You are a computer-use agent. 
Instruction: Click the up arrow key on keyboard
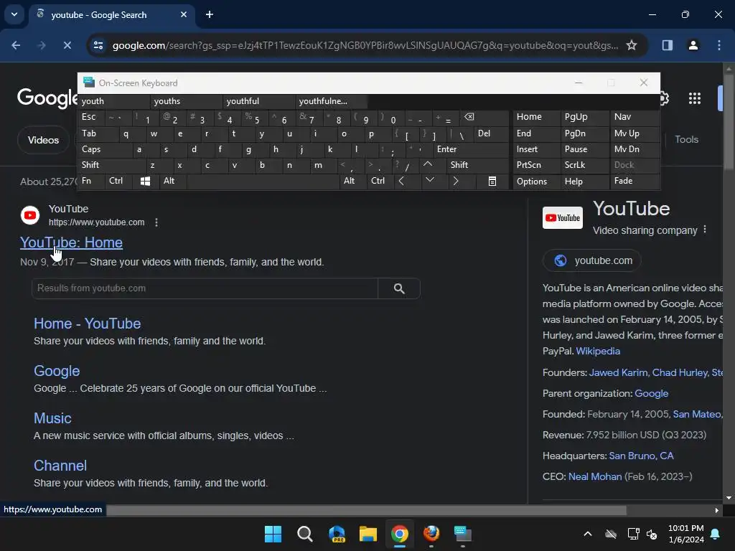click(x=428, y=165)
